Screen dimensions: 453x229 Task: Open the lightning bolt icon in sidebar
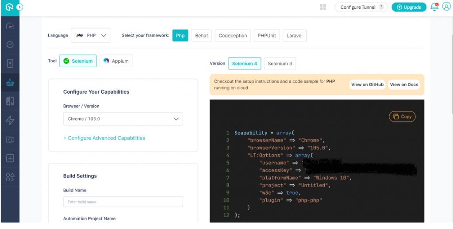(x=10, y=120)
